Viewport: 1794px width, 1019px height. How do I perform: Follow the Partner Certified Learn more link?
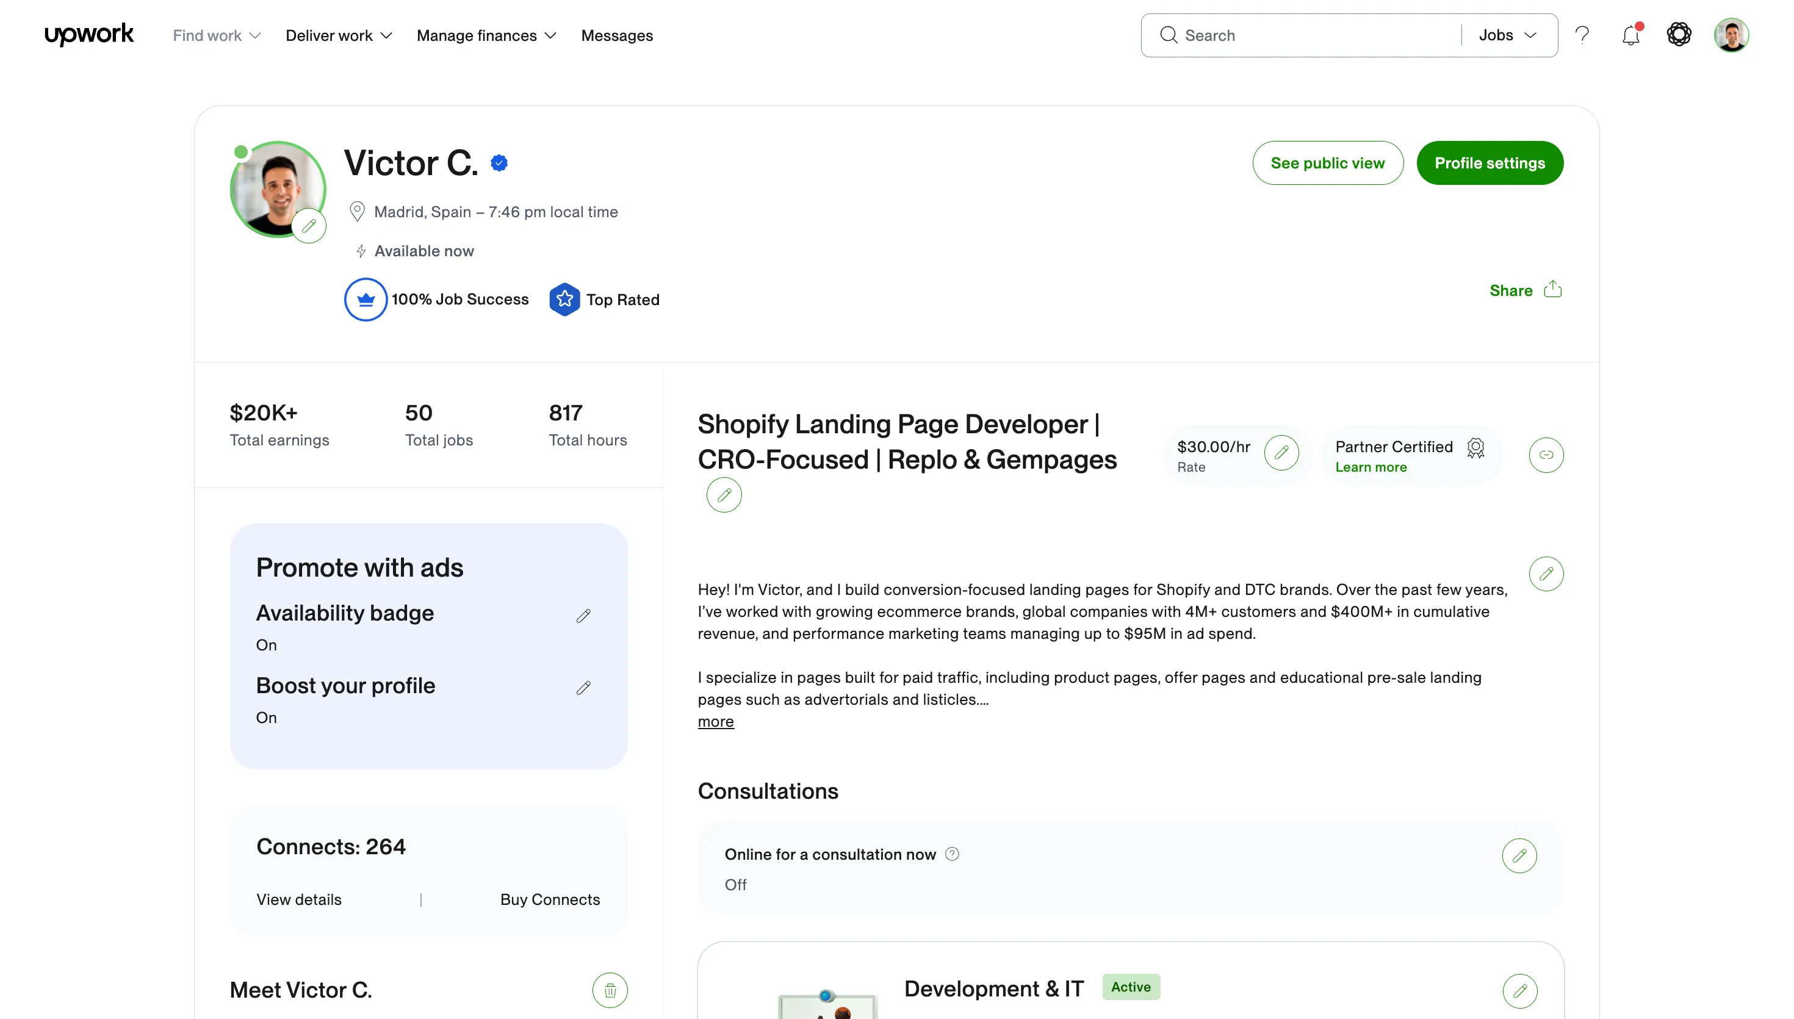[1371, 467]
